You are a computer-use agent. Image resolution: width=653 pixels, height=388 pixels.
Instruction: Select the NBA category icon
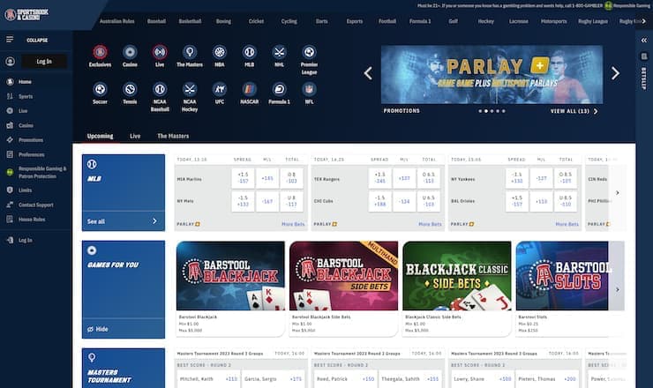(x=220, y=52)
